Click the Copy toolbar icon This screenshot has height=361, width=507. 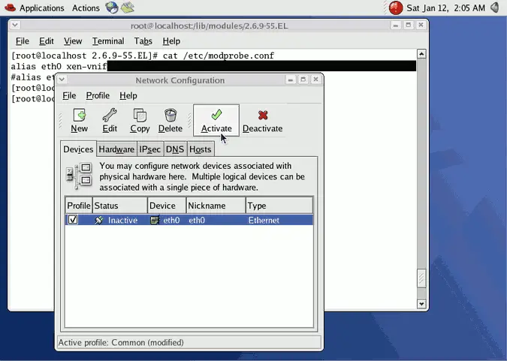tap(140, 116)
